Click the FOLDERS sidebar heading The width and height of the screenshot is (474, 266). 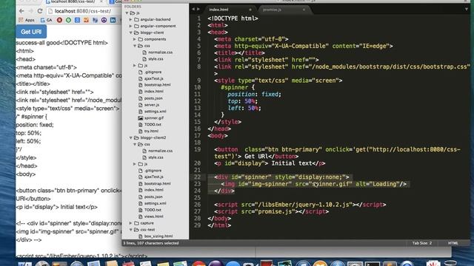coord(133,7)
